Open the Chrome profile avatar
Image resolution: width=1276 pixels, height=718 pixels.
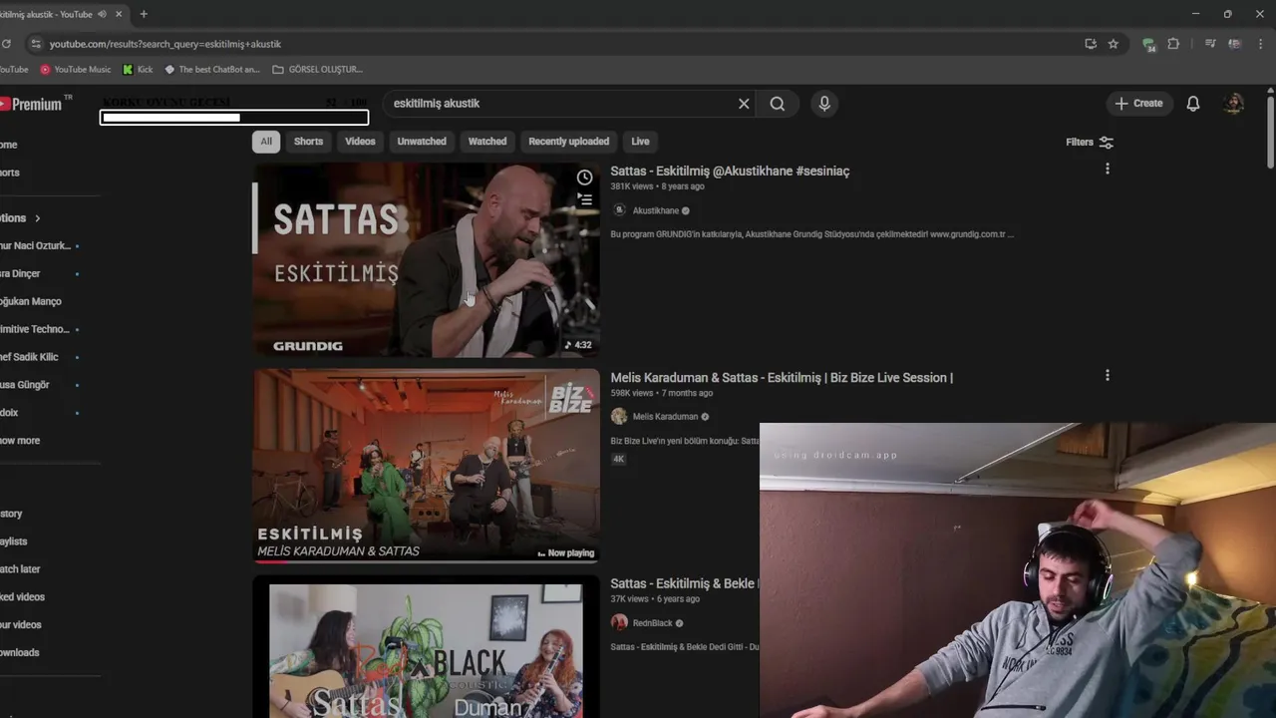pyautogui.click(x=1234, y=44)
